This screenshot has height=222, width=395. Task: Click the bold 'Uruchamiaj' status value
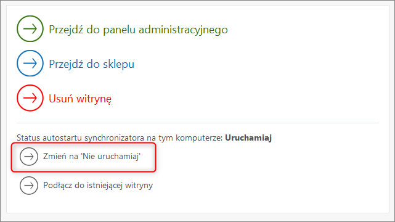(248, 138)
